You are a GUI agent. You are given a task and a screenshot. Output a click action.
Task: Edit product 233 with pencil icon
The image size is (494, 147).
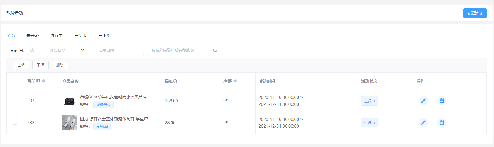click(423, 101)
